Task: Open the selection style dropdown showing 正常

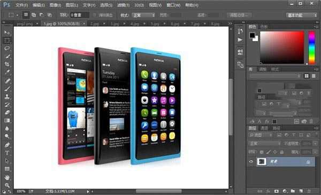Action: [143, 15]
